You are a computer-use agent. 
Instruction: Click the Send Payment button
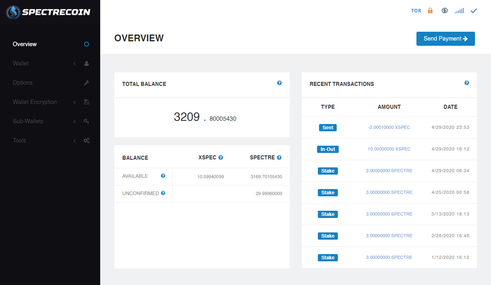(445, 39)
